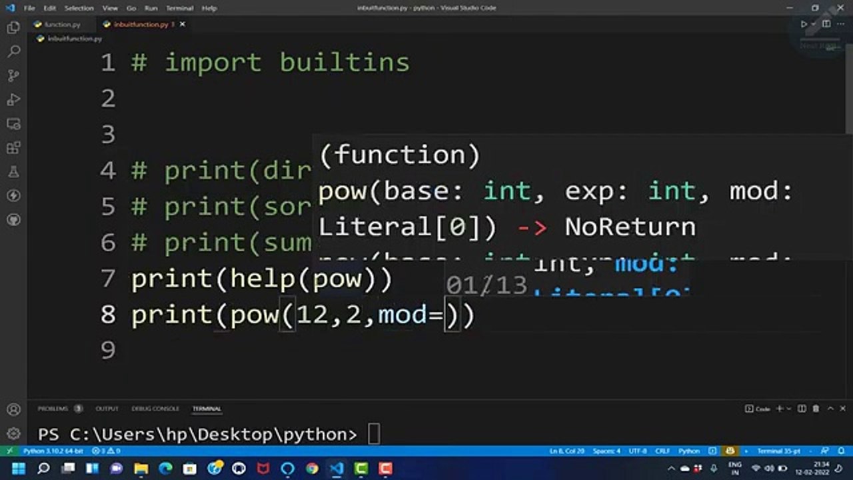Show errors and warnings count in status bar
The width and height of the screenshot is (853, 480).
click(107, 451)
